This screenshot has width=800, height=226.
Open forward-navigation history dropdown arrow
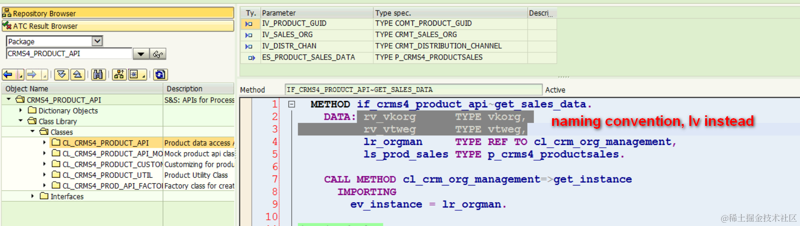[x=44, y=74]
